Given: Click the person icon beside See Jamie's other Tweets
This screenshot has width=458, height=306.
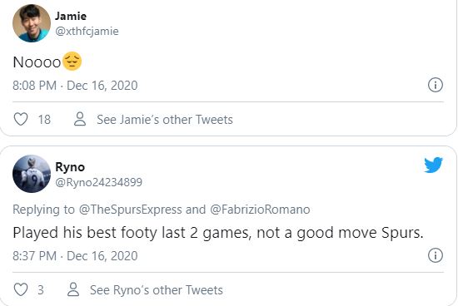Looking at the screenshot, I should point(80,119).
